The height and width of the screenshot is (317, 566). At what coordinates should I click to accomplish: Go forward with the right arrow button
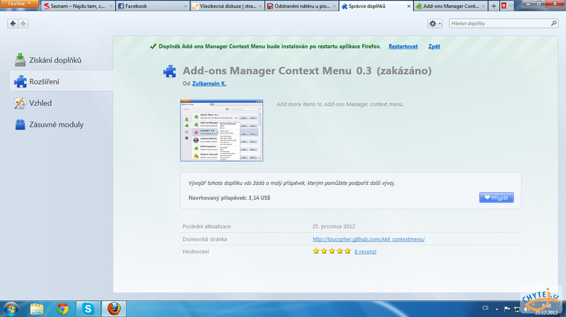pos(23,23)
